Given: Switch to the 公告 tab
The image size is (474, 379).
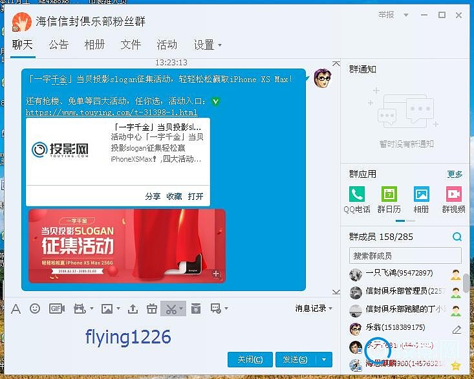Looking at the screenshot, I should (x=59, y=45).
